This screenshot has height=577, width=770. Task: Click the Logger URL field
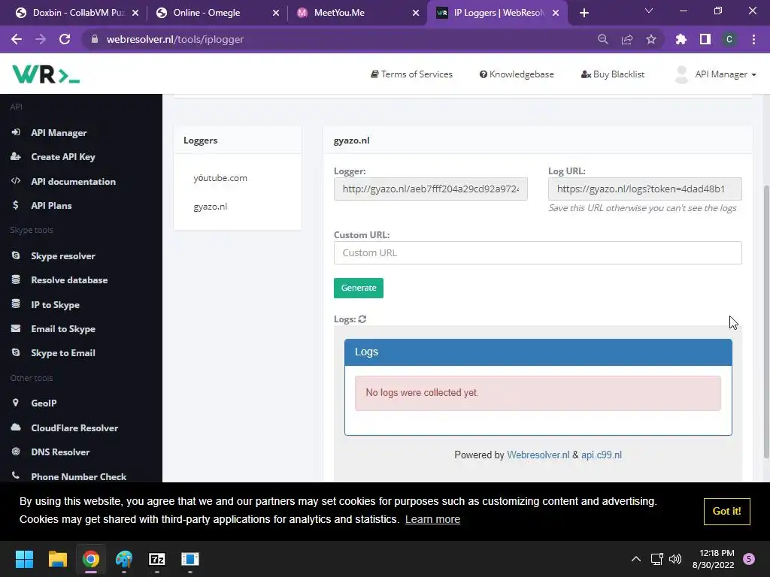(431, 189)
